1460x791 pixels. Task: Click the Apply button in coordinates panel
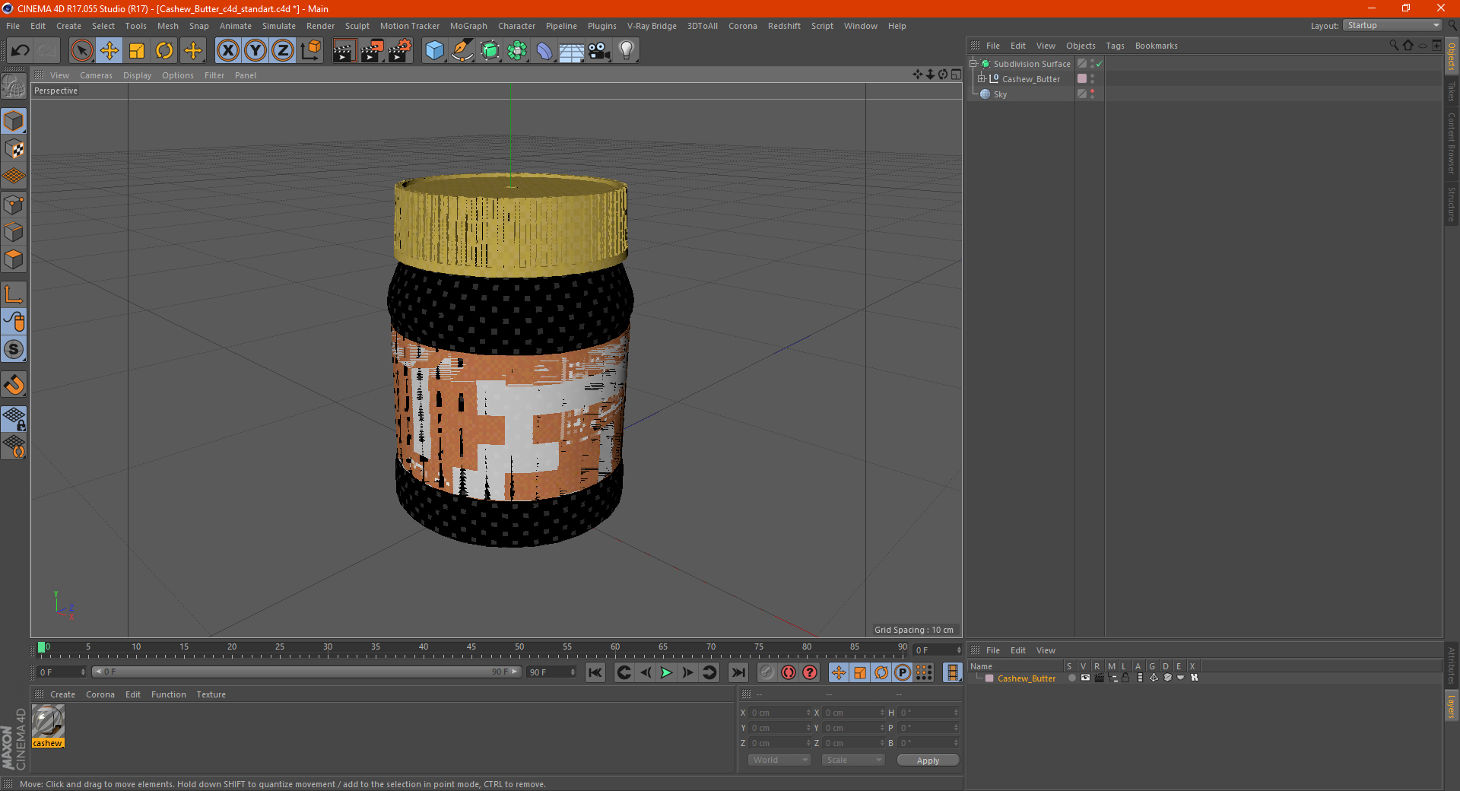coord(928,761)
